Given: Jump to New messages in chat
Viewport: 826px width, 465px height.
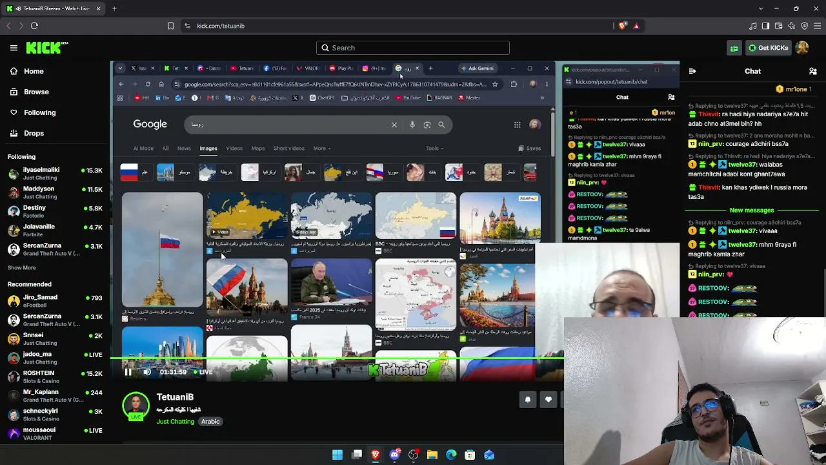Looking at the screenshot, I should click(752, 210).
